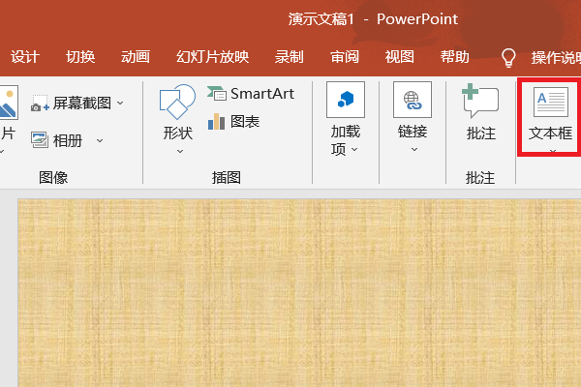The height and width of the screenshot is (387, 581).
Task: Select the 审阅 tab
Action: point(344,56)
